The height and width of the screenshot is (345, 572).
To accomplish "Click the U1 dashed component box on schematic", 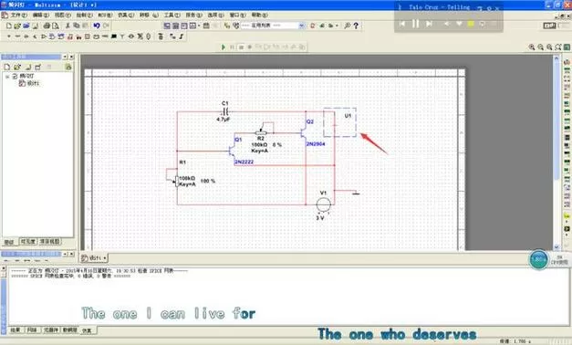I will tap(340, 122).
